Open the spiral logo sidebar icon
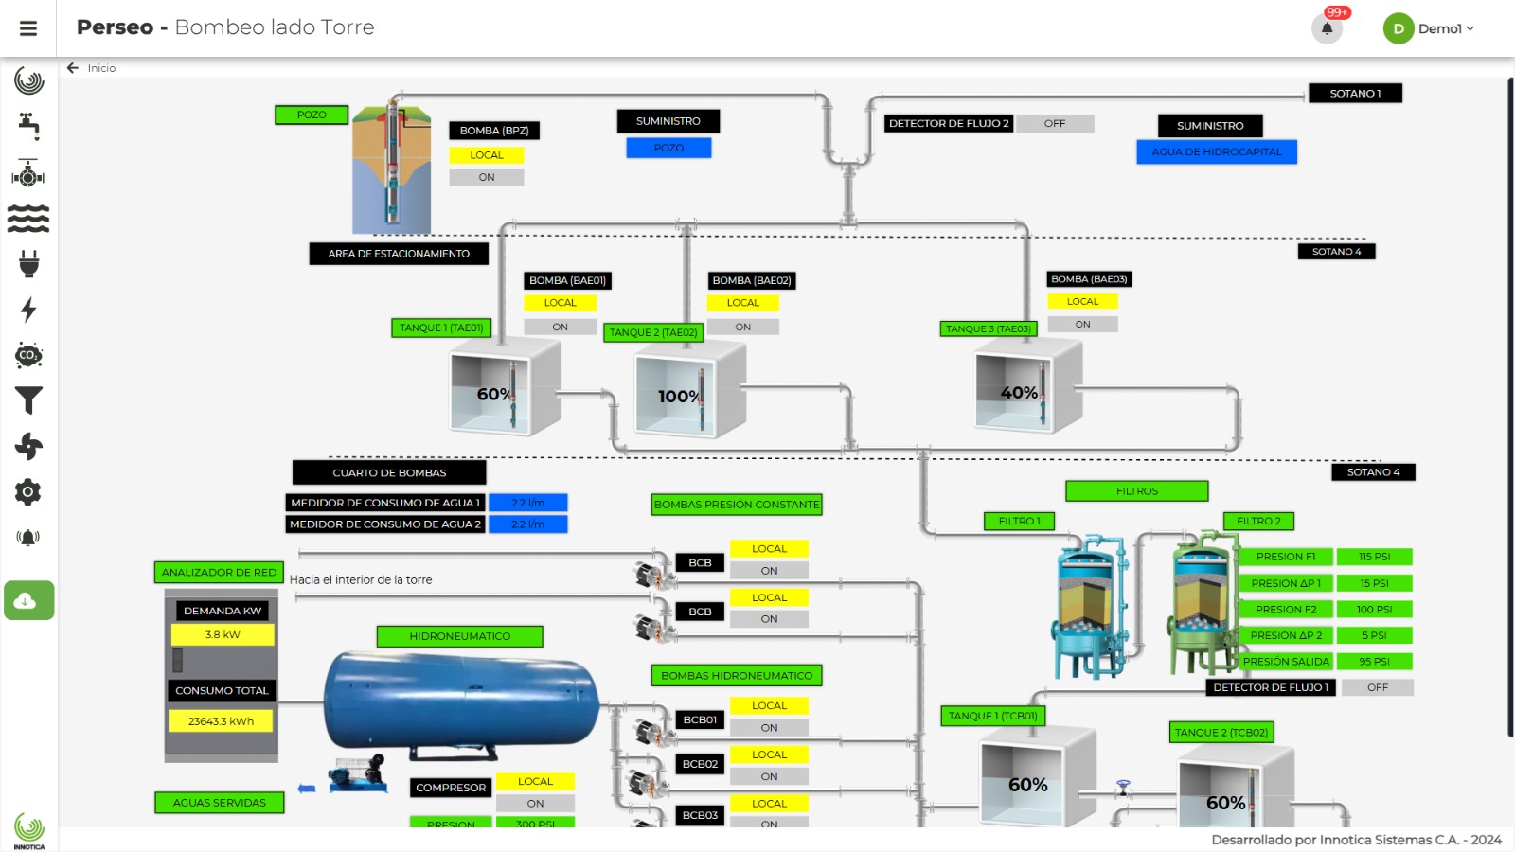1515x852 pixels. coord(28,81)
